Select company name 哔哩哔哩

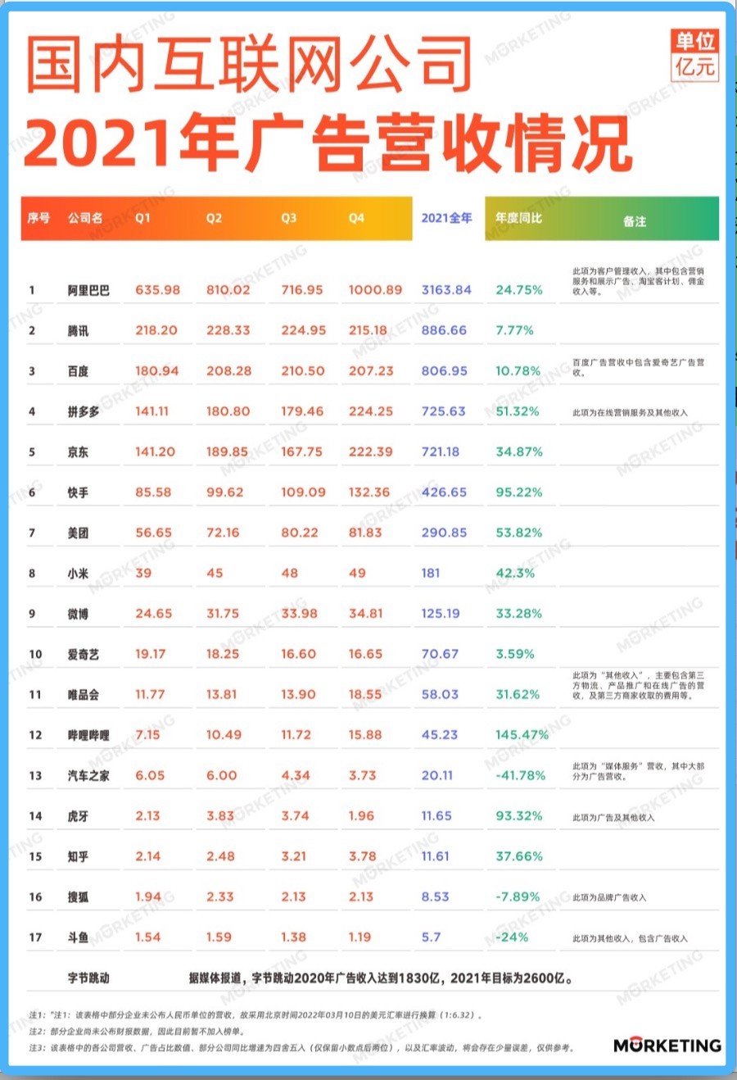(x=88, y=735)
